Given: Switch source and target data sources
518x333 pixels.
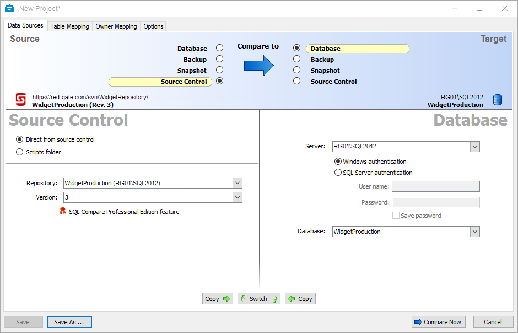Looking at the screenshot, I should [x=259, y=299].
